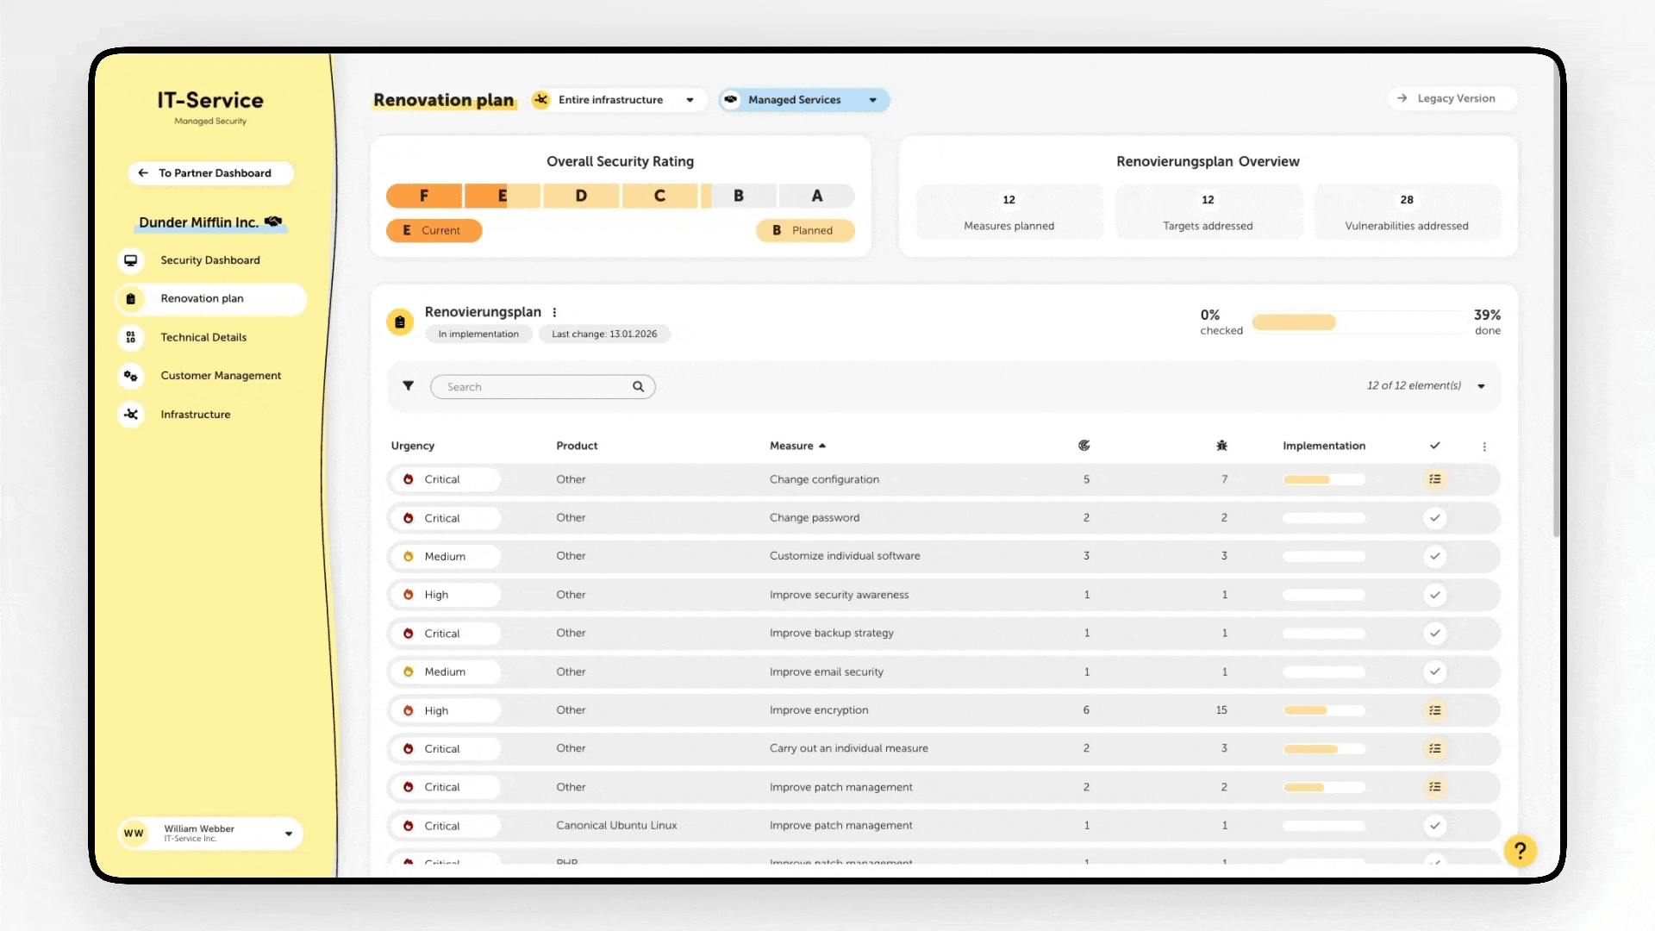Click the targets column header icon
Image resolution: width=1655 pixels, height=931 pixels.
pos(1084,446)
